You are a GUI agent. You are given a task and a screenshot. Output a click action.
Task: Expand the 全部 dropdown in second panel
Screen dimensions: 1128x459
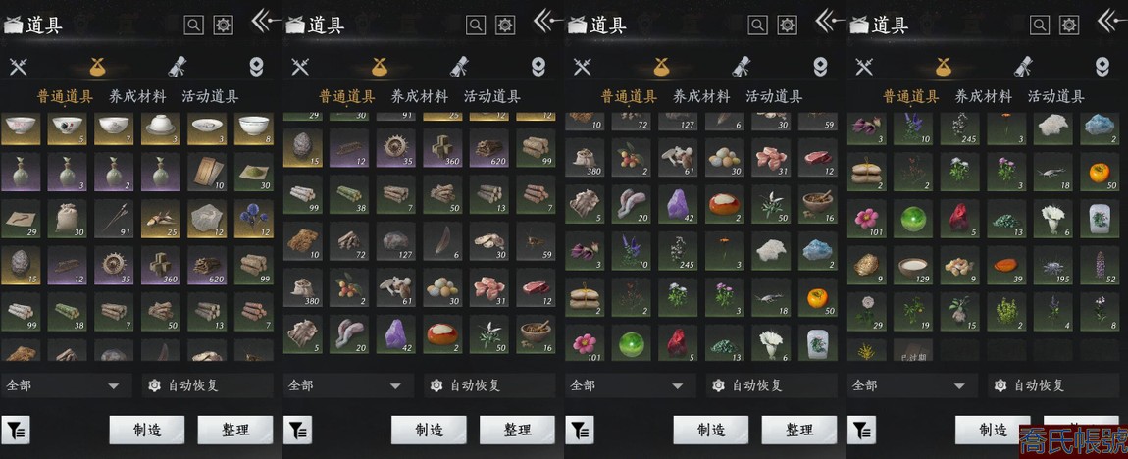(x=347, y=385)
